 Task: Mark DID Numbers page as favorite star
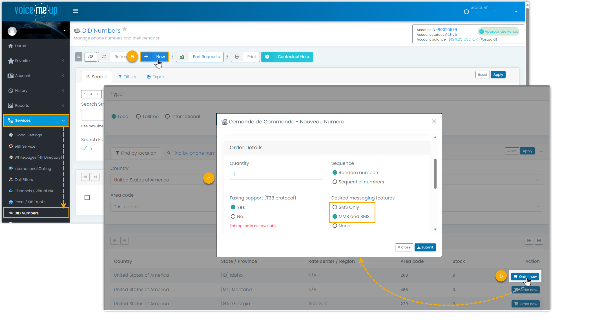[125, 29]
